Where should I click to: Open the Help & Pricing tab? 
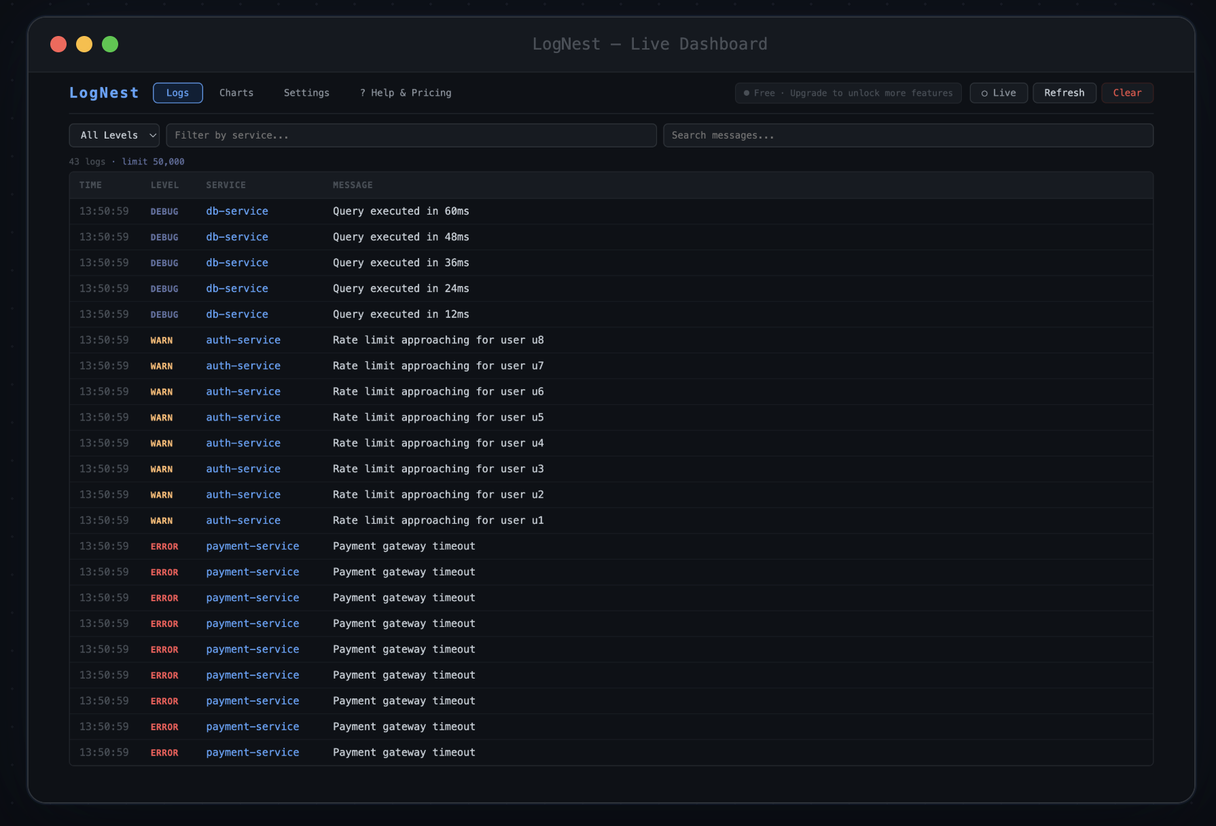[x=406, y=93]
